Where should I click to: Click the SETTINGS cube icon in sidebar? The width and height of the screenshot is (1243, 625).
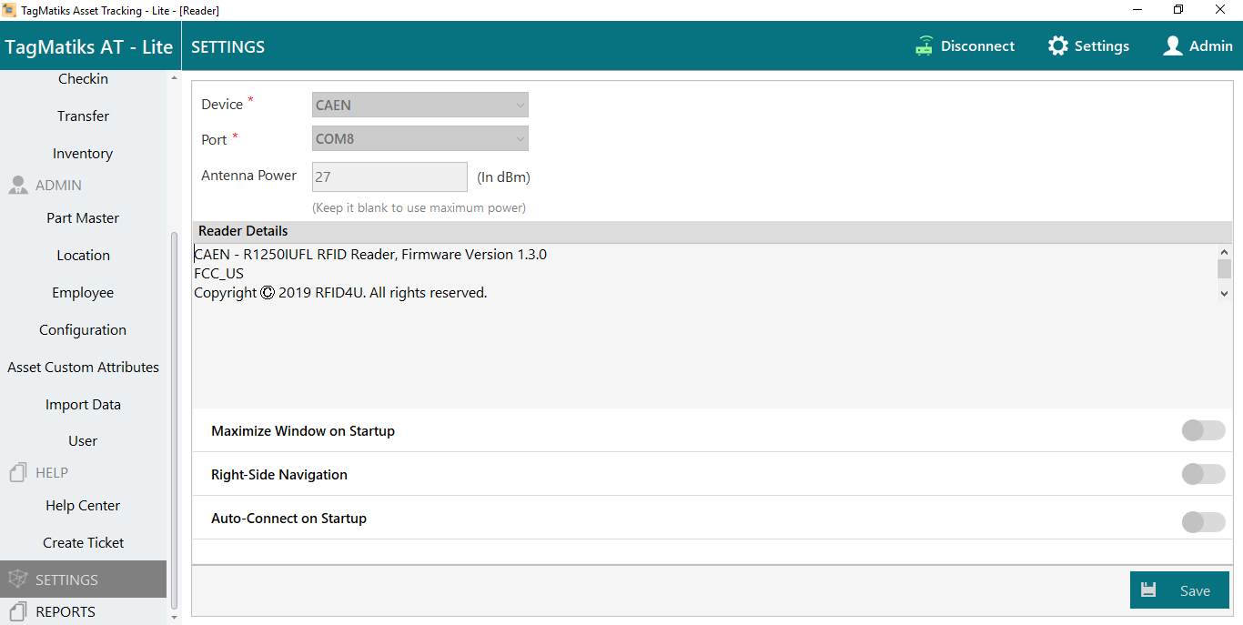17,580
